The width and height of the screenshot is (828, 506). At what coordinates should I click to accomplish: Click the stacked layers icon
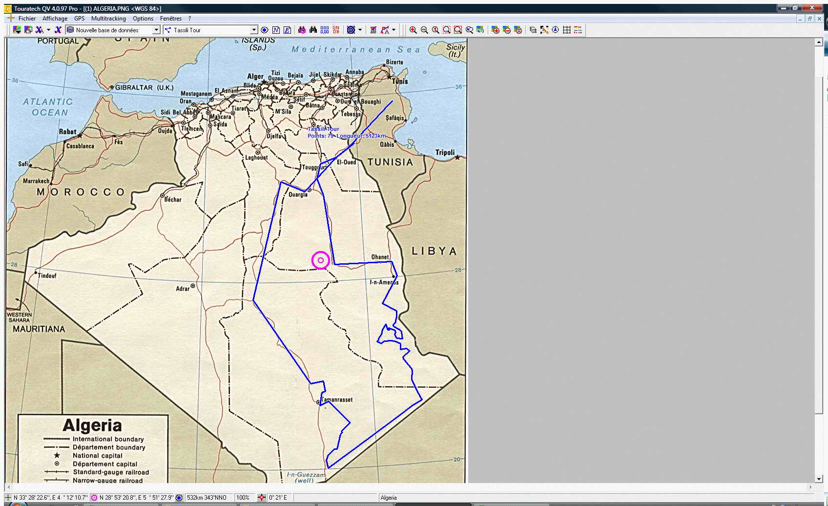point(533,30)
